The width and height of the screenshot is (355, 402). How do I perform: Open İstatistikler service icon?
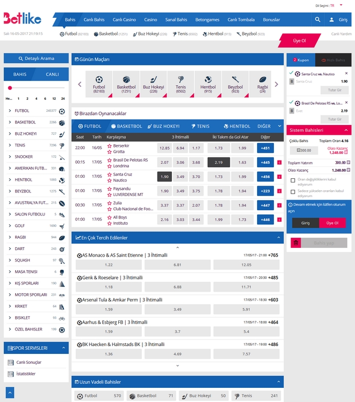(x=10, y=374)
